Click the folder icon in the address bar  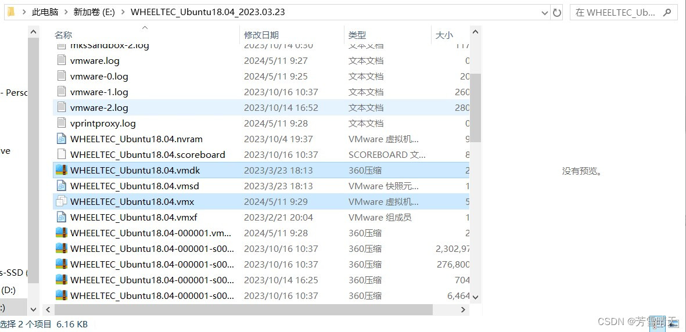(11, 12)
